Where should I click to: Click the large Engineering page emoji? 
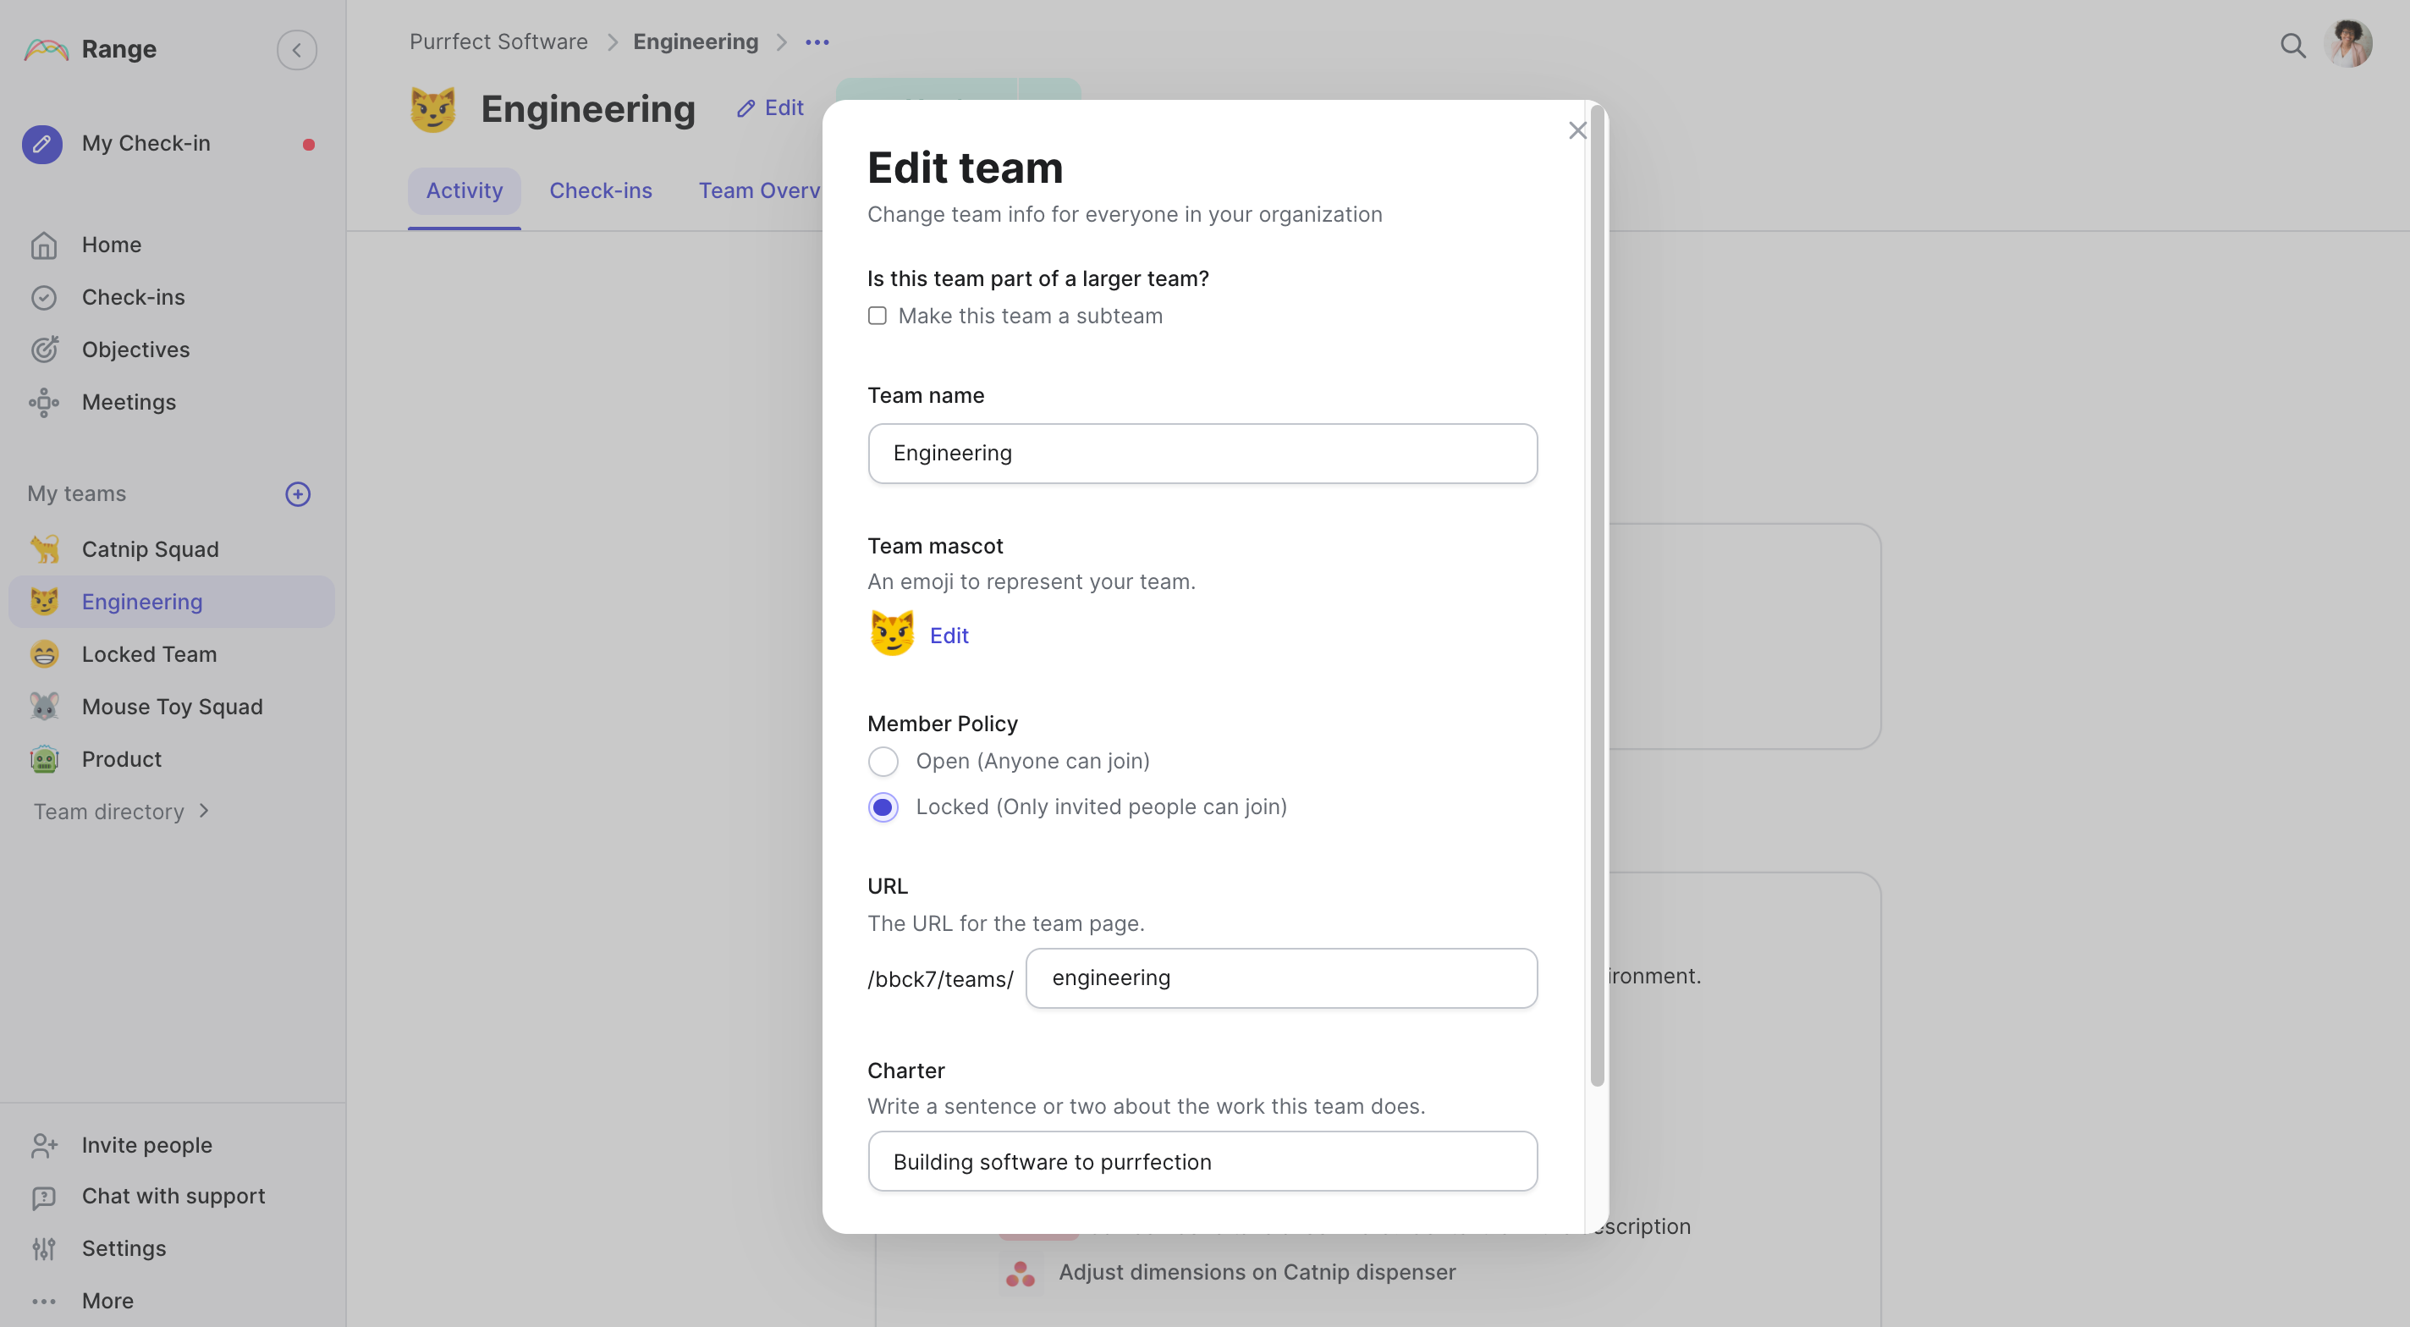pyautogui.click(x=433, y=109)
